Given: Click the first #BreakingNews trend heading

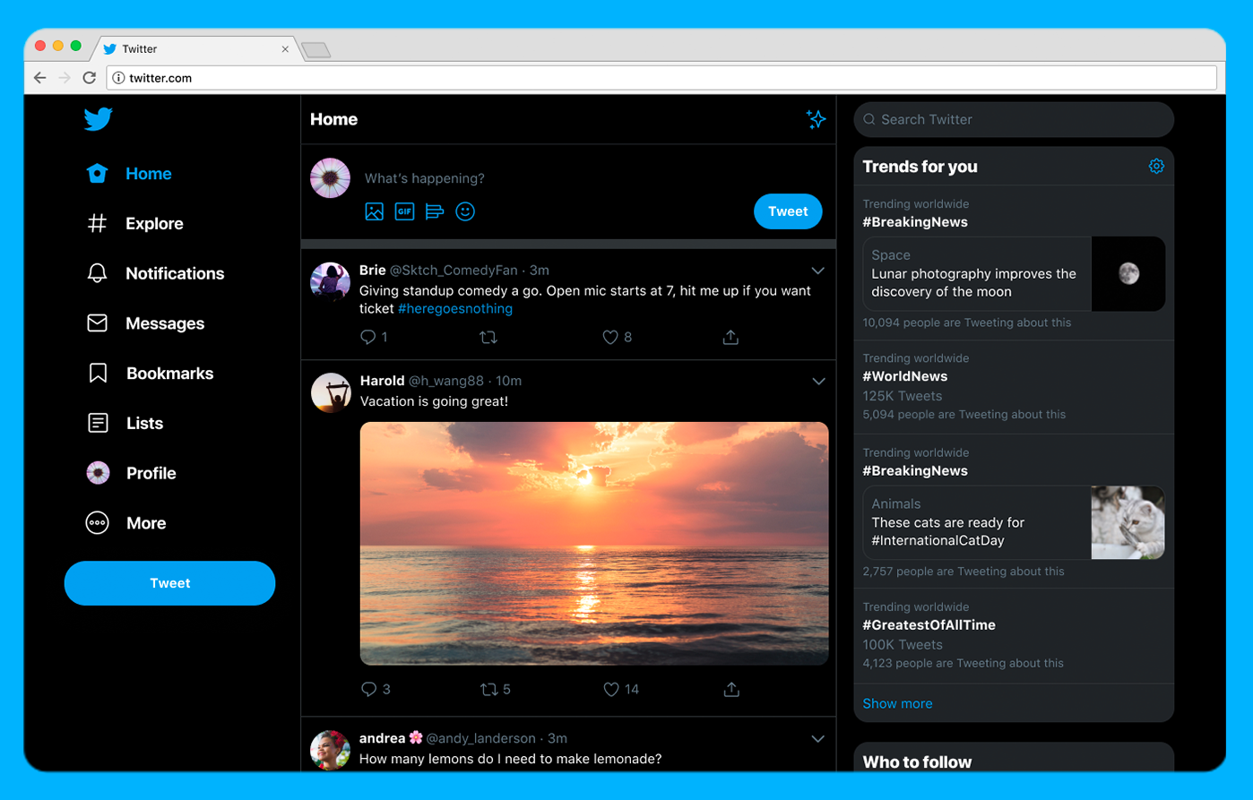Looking at the screenshot, I should (x=915, y=222).
